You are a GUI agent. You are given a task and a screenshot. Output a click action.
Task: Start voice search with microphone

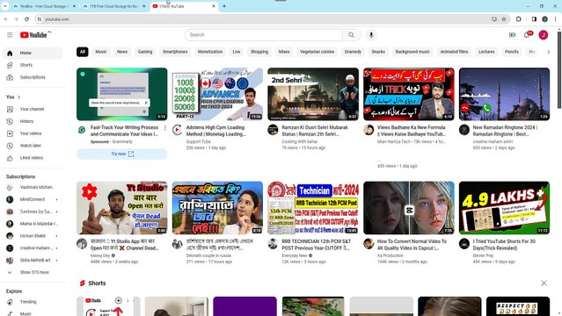click(x=371, y=35)
